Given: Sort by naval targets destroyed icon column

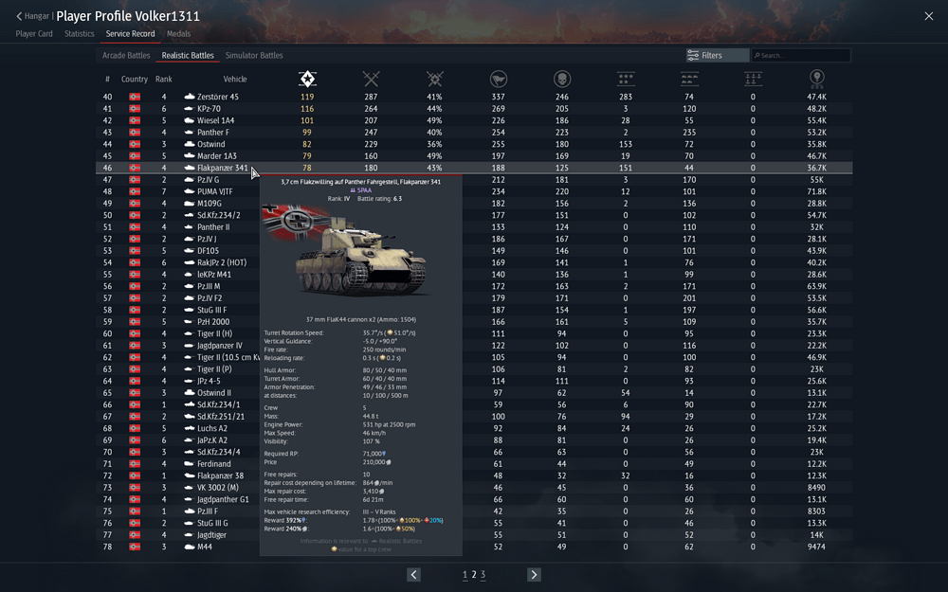Looking at the screenshot, I should tap(753, 79).
